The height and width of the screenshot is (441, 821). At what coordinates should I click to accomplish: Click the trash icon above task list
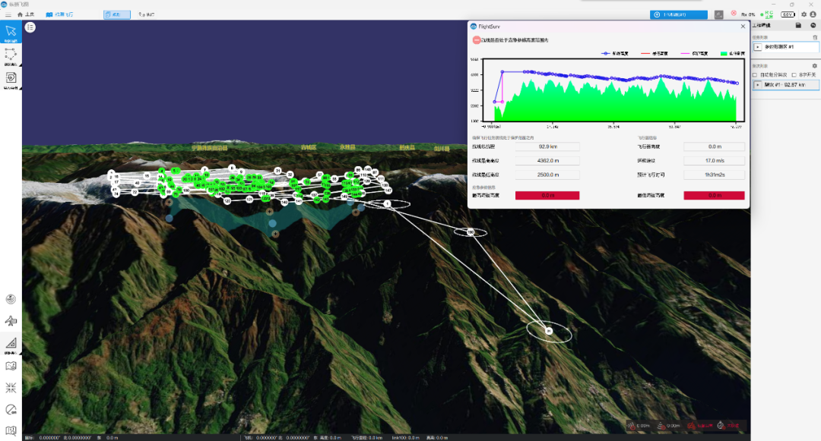[x=815, y=36]
